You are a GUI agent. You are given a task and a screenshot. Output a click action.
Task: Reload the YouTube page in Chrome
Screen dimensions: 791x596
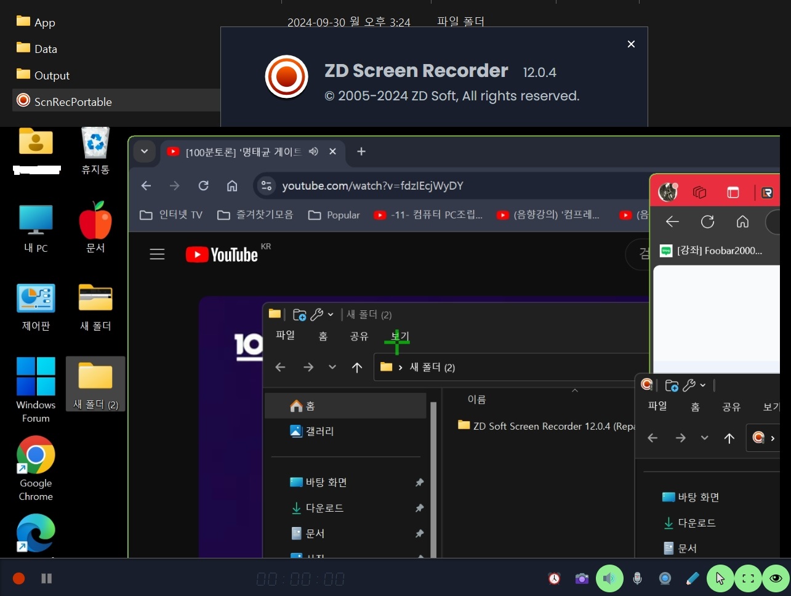point(204,185)
